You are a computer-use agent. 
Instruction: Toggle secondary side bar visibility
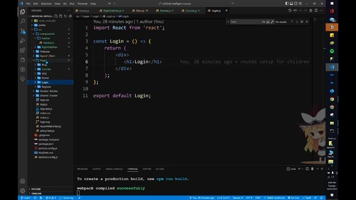coord(296,3)
